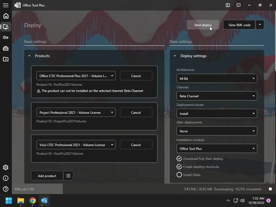The height and width of the screenshot is (207, 276).
Task: Open network status tray icon
Action: point(236,201)
